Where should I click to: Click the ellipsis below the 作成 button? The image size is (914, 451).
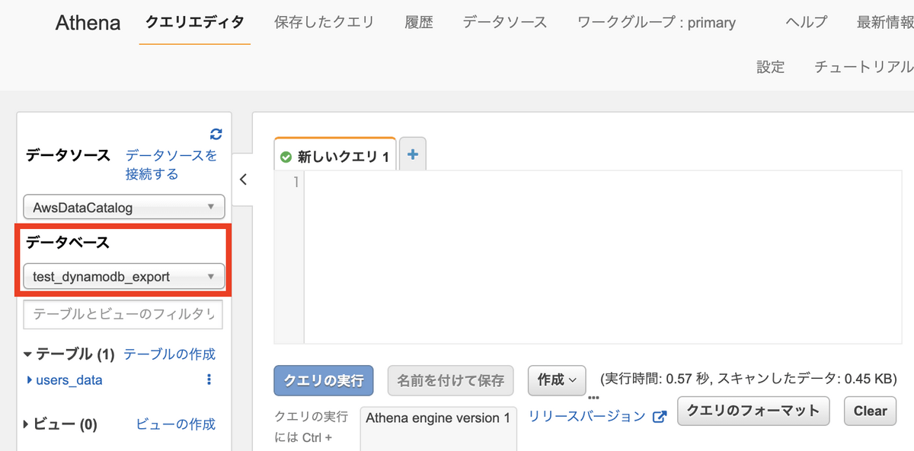[x=594, y=398]
